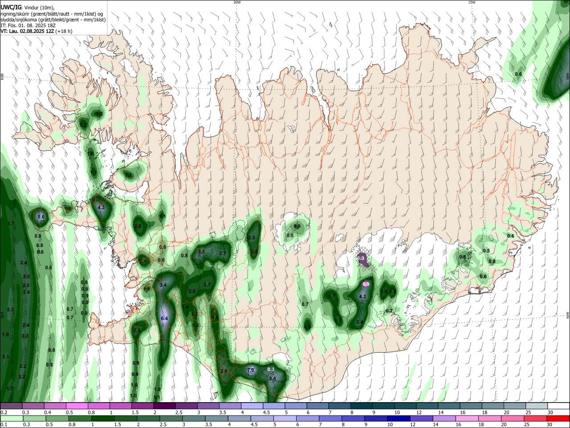Click the '20W' longitude label

coord(237,2)
